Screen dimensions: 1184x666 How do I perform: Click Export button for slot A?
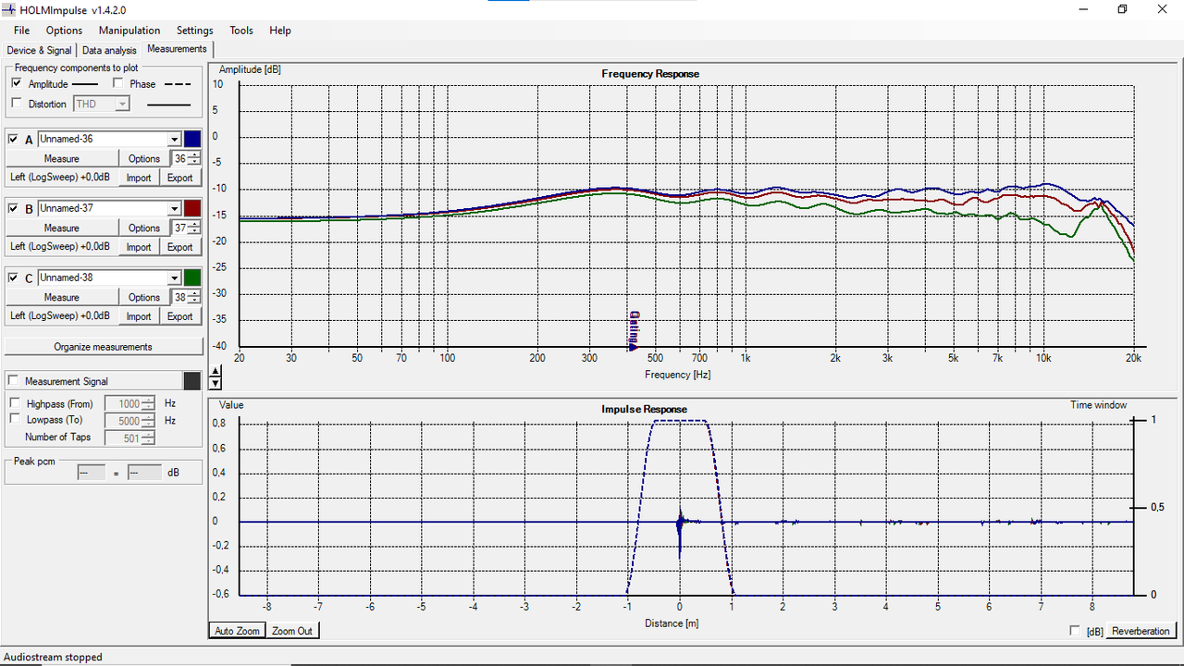click(179, 178)
